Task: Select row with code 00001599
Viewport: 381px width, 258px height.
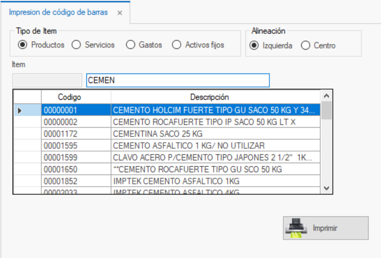Action: [x=76, y=157]
